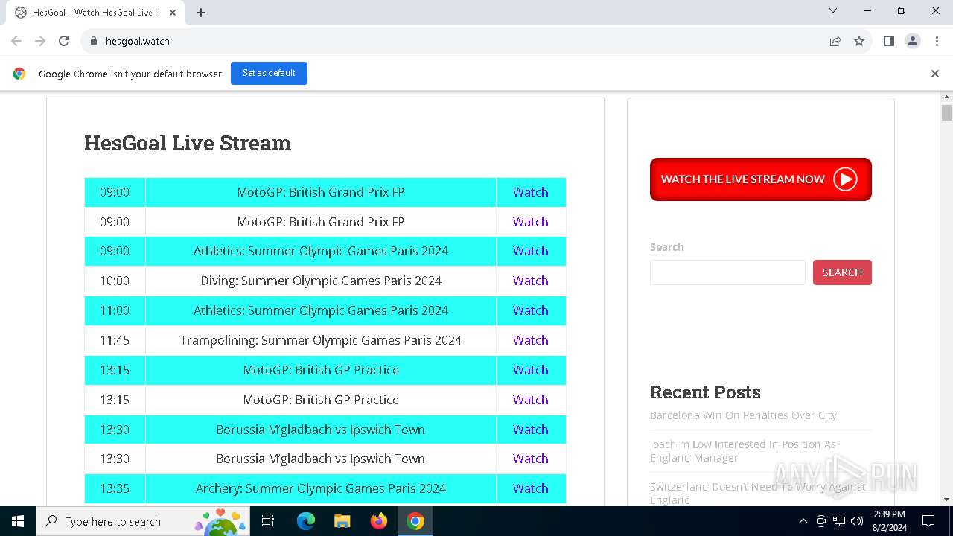Dismiss the default browser notification bar
This screenshot has width=953, height=536.
[x=935, y=74]
